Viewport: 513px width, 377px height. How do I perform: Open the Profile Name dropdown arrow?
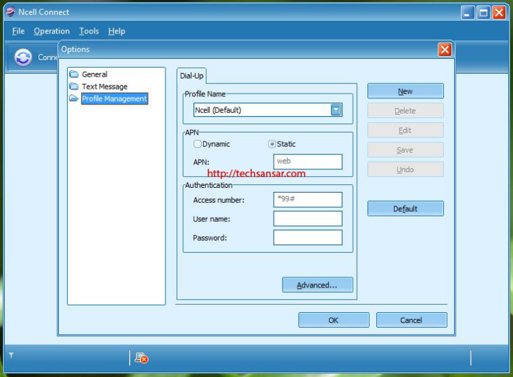336,110
